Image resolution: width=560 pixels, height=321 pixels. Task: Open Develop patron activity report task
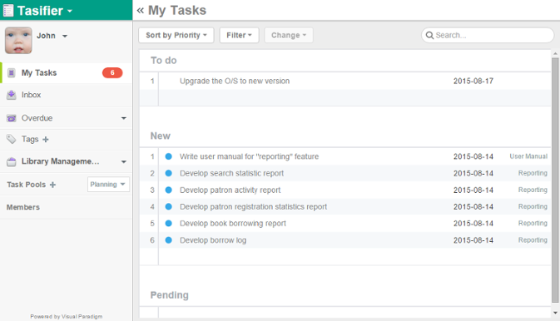pyautogui.click(x=230, y=190)
